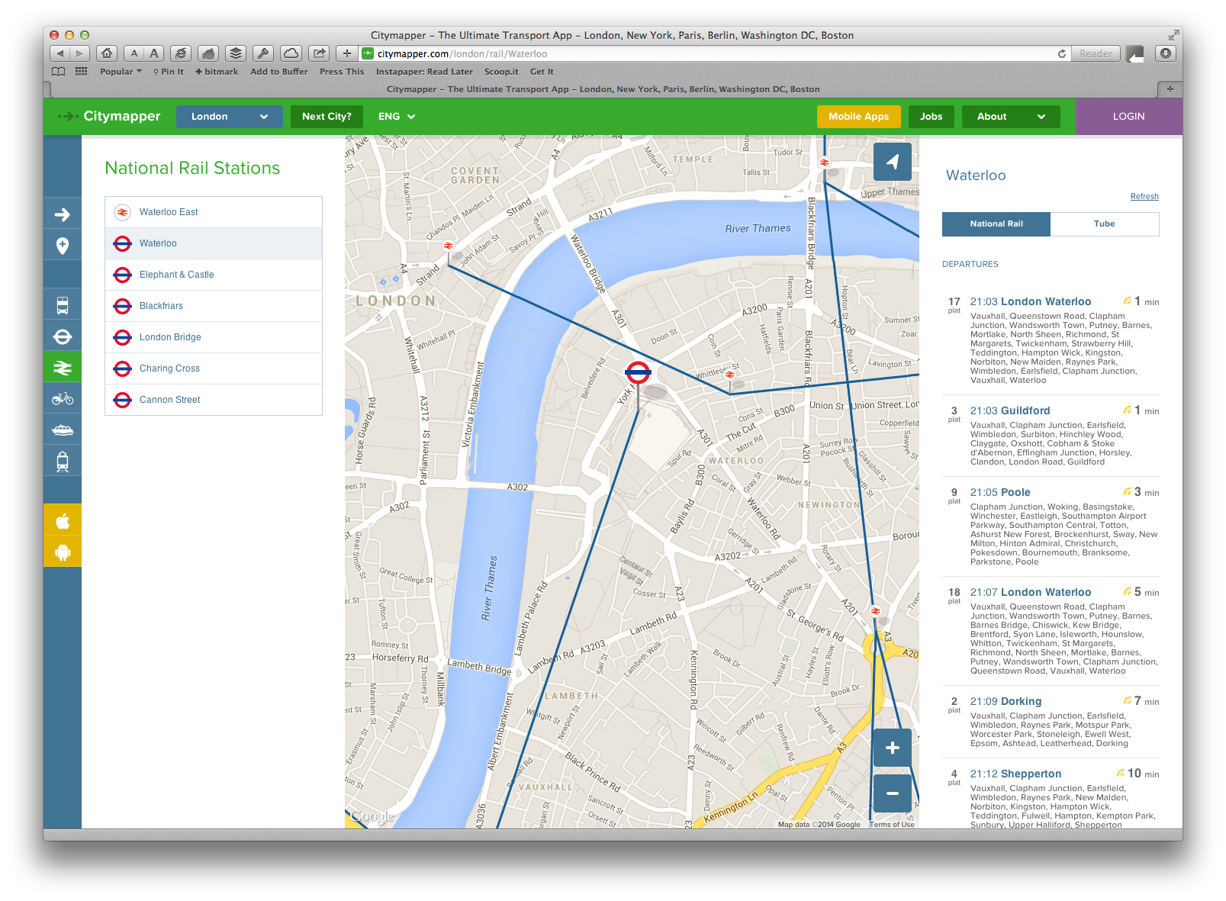Open the ENG language dropdown
The height and width of the screenshot is (901, 1226).
[x=397, y=117]
